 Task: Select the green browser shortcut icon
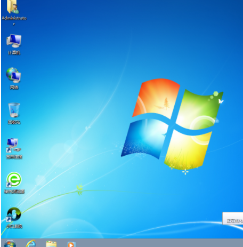coord(14,180)
